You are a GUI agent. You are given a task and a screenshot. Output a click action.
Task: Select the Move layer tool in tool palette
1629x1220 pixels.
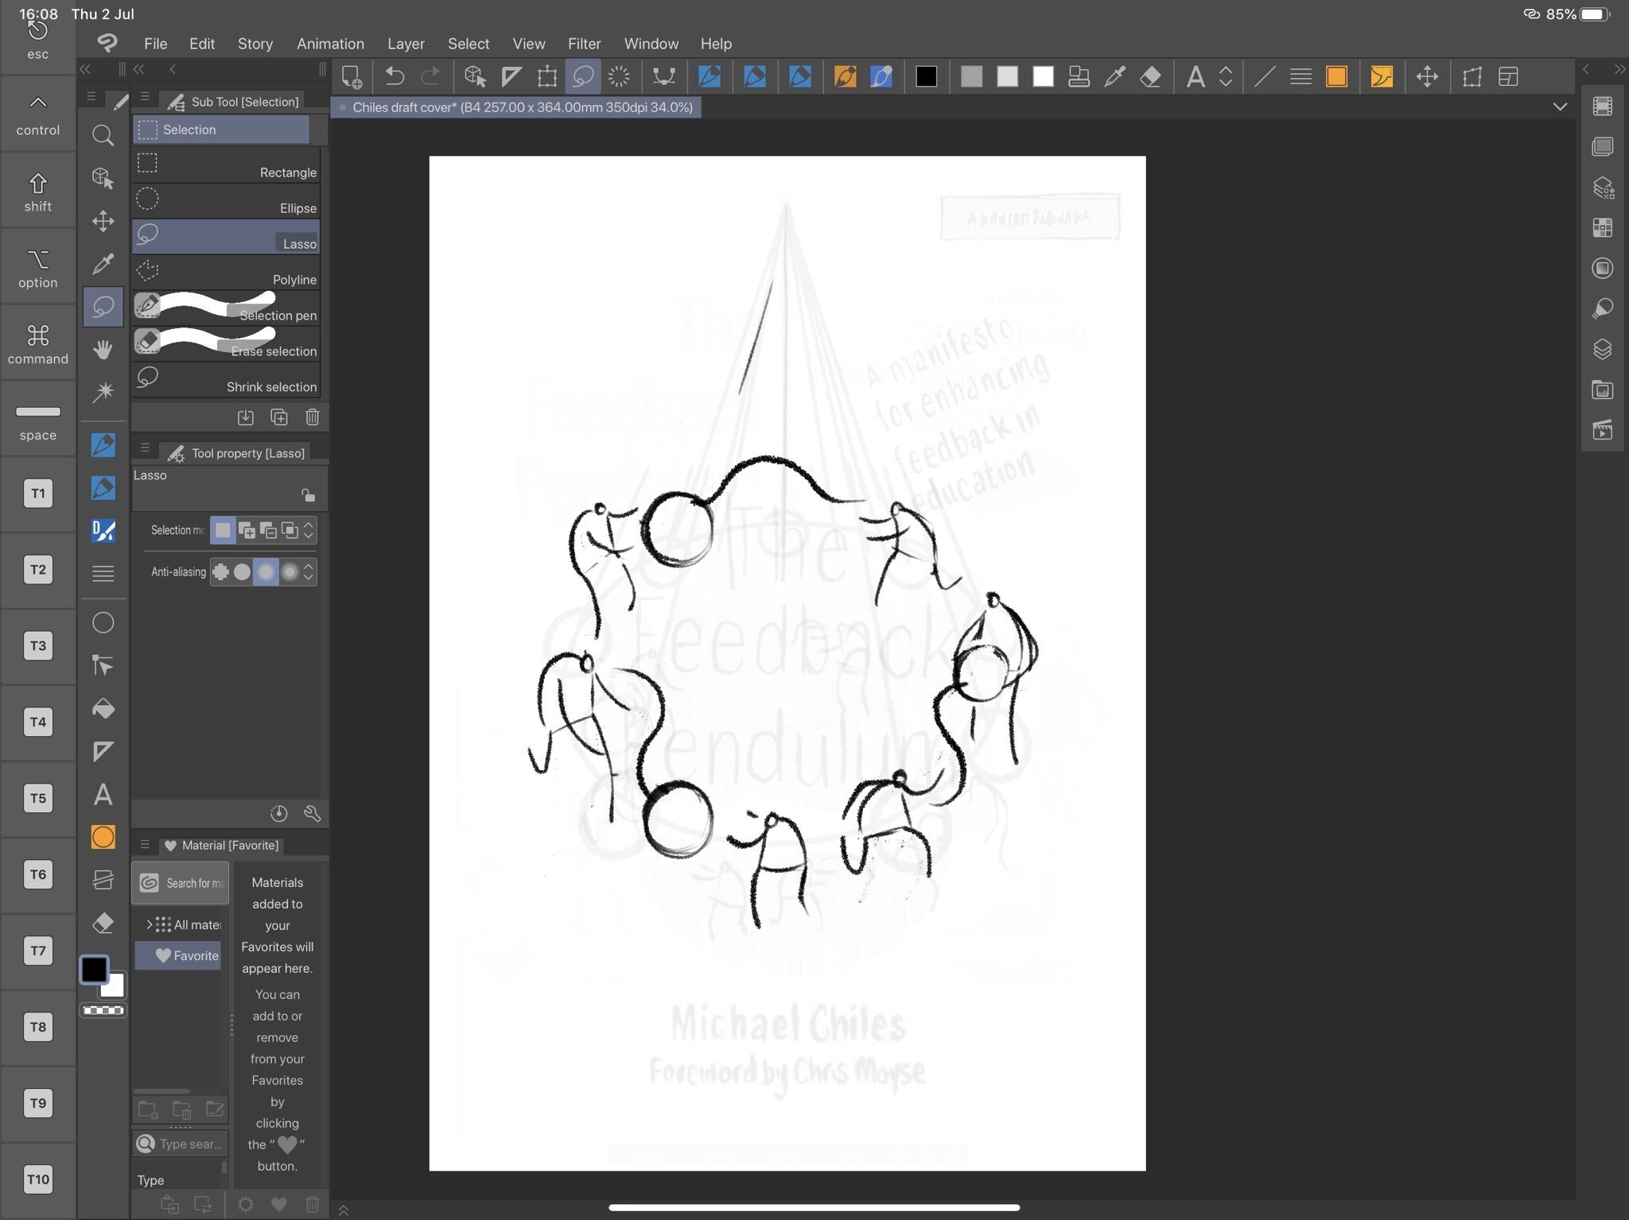point(103,221)
